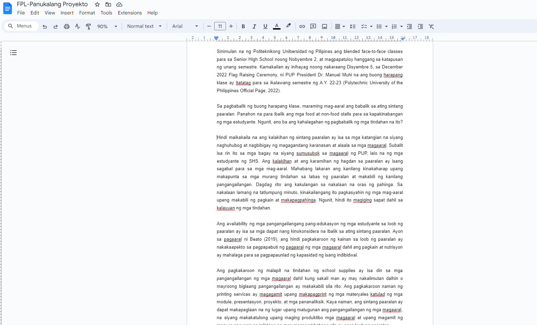Open the Normal text styles dropdown
The width and height of the screenshot is (537, 325).
click(144, 26)
